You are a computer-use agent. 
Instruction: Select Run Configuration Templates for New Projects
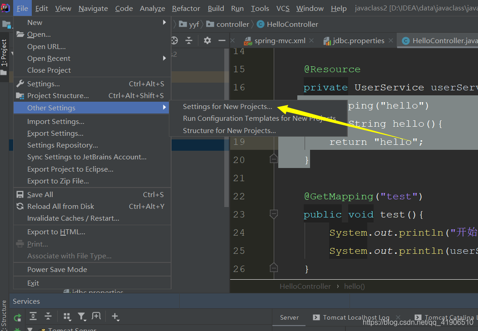[259, 118]
